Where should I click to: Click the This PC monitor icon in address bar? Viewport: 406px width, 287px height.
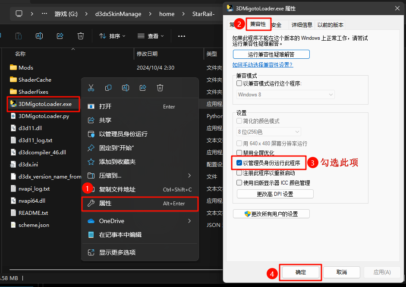(x=19, y=13)
